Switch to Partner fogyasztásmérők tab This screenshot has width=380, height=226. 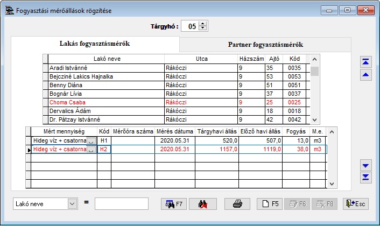[265, 44]
